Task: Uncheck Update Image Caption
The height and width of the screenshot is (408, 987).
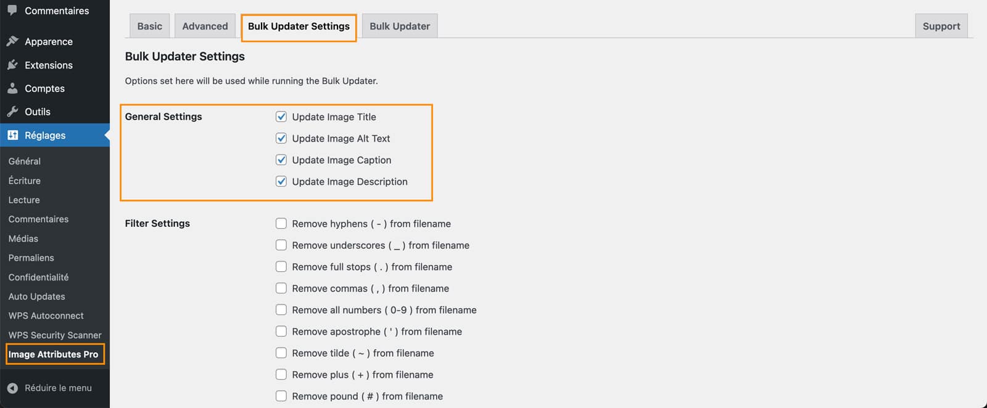Action: click(281, 160)
